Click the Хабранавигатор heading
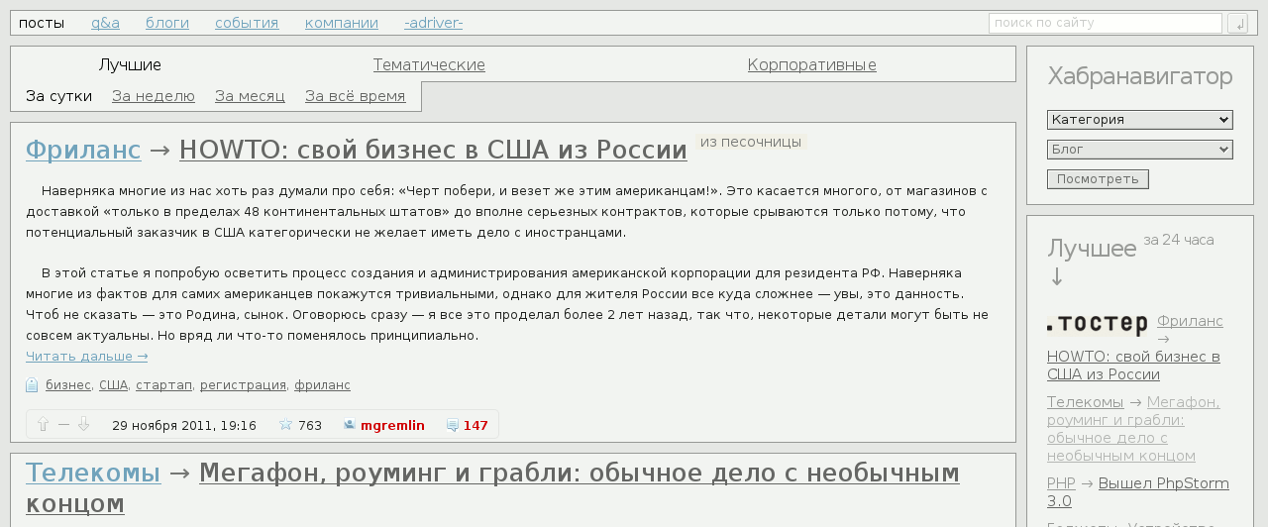 (1140, 77)
